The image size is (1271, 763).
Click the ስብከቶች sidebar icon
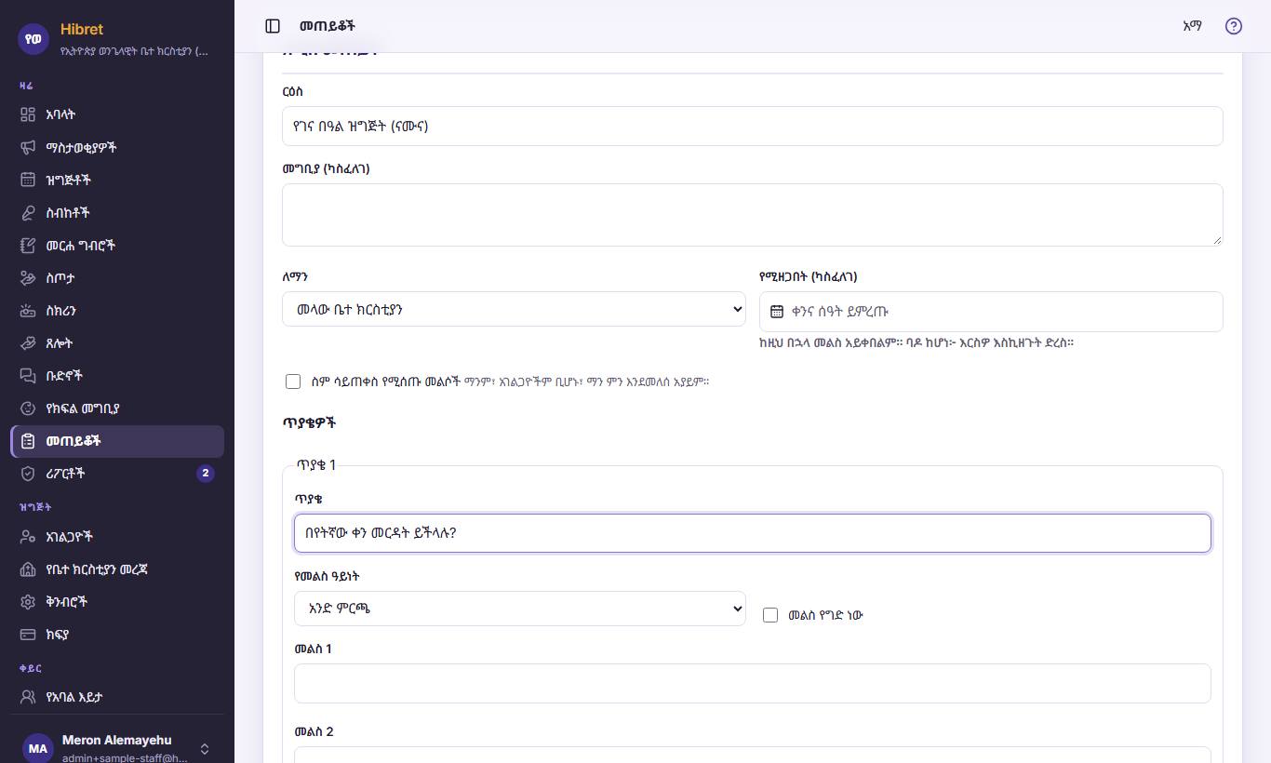point(28,212)
